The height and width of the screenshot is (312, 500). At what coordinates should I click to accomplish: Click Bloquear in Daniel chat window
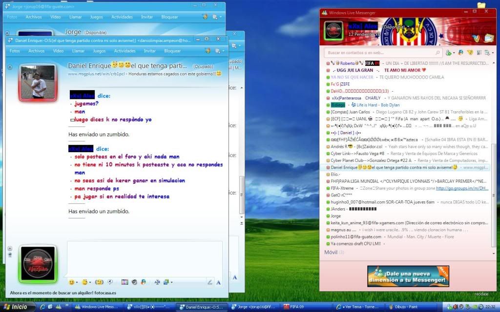click(x=172, y=51)
